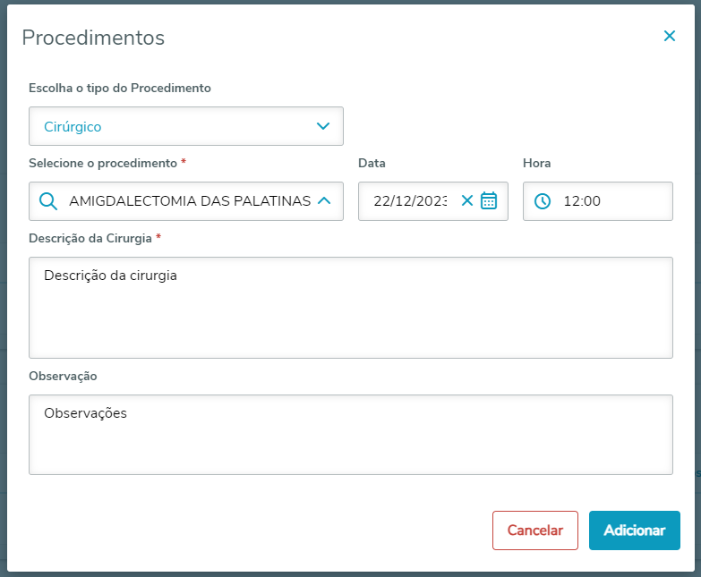Open the calendar date picker icon

point(489,201)
